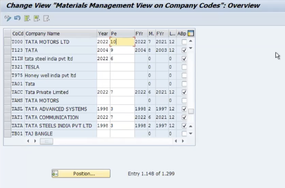
Task: Click the Period field 7 for TAT1
Action: 122,117
